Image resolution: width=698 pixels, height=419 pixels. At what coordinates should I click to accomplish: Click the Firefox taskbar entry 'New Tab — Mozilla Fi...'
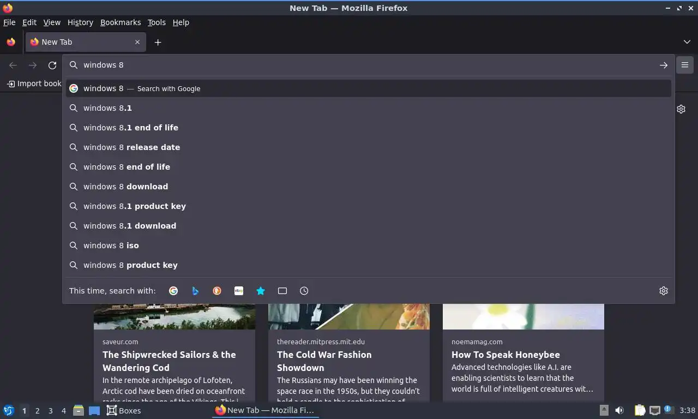pyautogui.click(x=265, y=410)
